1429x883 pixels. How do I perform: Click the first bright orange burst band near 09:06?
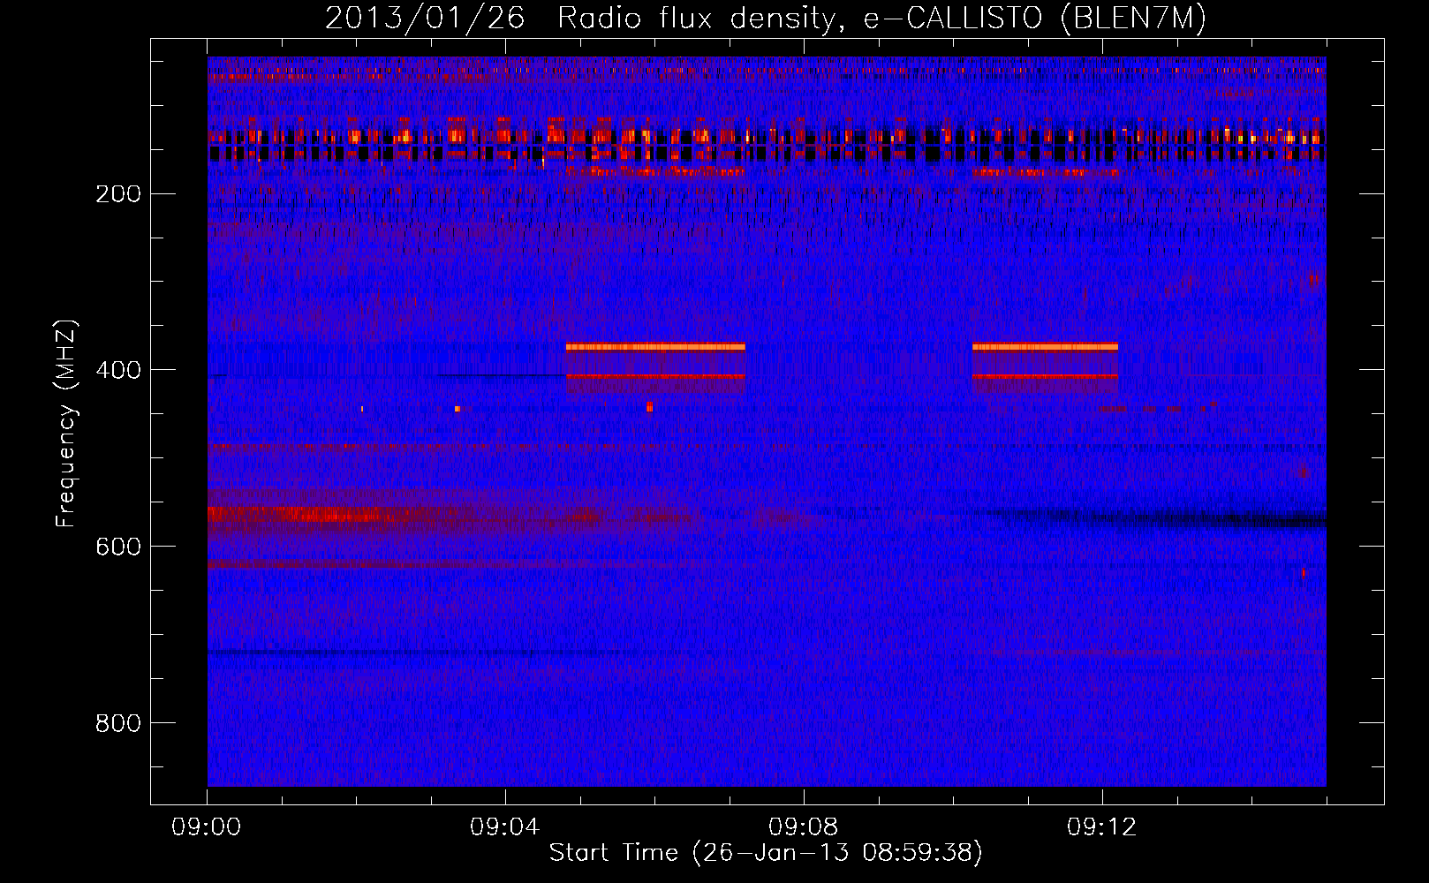[655, 347]
